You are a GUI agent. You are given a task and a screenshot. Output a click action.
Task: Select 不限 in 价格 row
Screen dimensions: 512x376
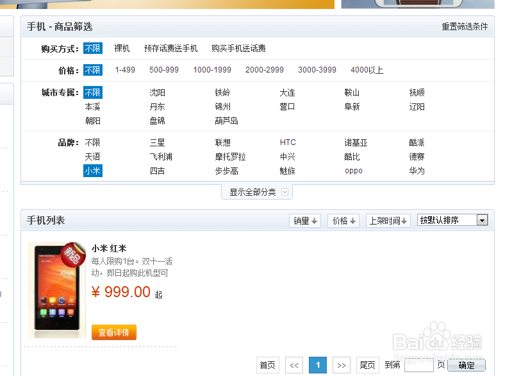(93, 70)
